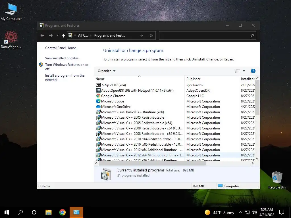This screenshot has height=218, width=291.
Task: Open File Explorer from taskbar
Action: tap(48, 212)
